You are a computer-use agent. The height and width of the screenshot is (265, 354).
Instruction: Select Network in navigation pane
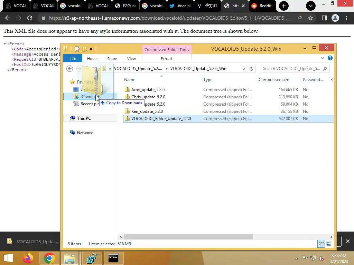85,133
